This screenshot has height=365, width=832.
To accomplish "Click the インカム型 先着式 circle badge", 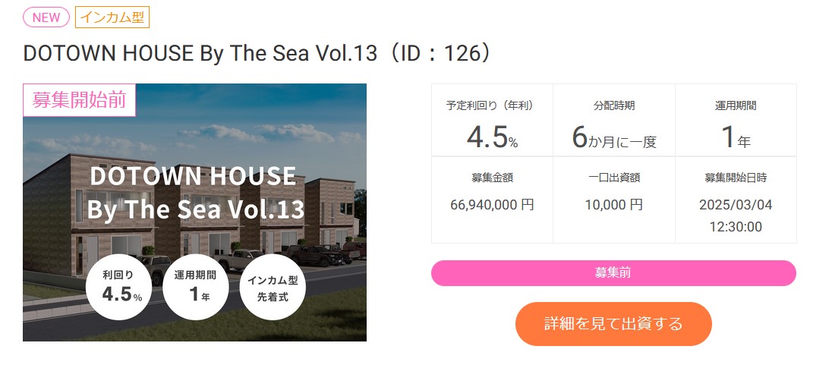I will pyautogui.click(x=273, y=287).
